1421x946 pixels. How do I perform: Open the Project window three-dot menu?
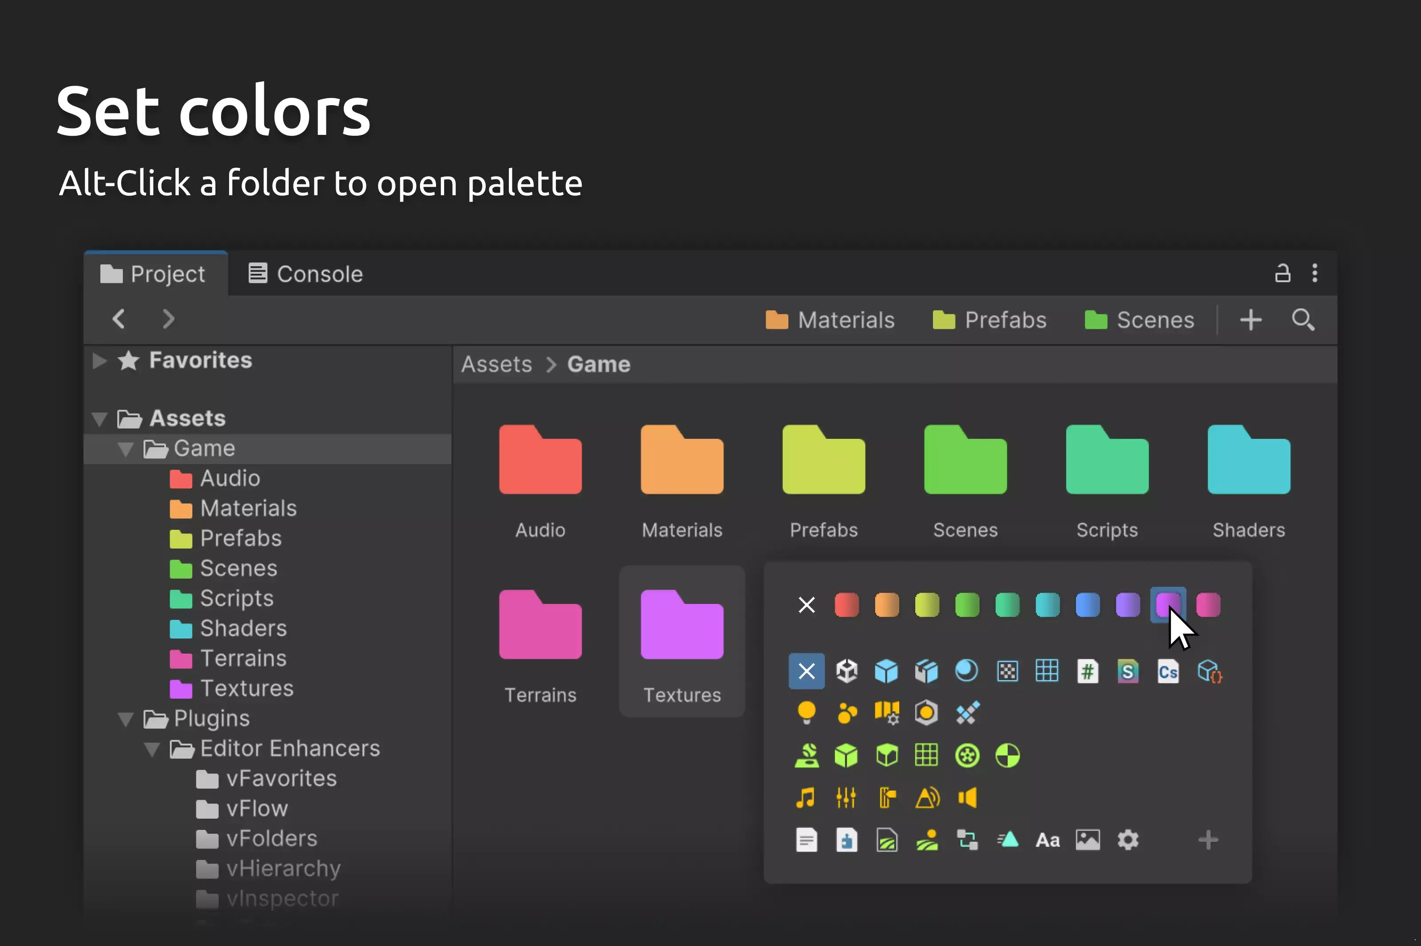[x=1315, y=273]
